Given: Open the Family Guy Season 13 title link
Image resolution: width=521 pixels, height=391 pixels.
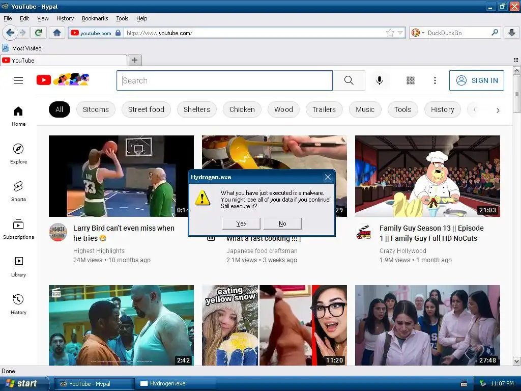Looking at the screenshot, I should 431,233.
